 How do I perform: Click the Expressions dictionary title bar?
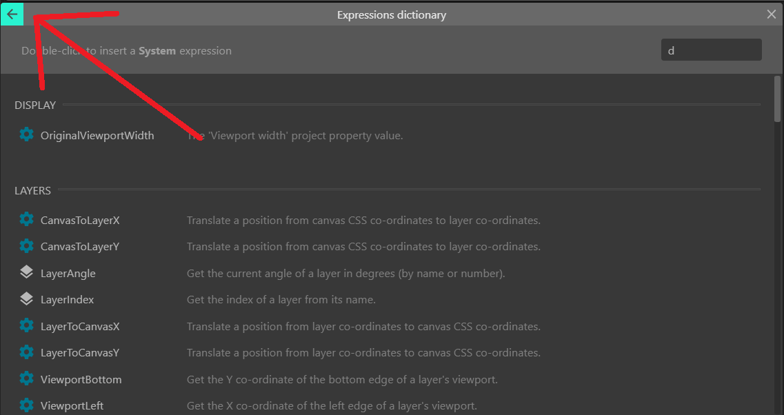pyautogui.click(x=391, y=14)
